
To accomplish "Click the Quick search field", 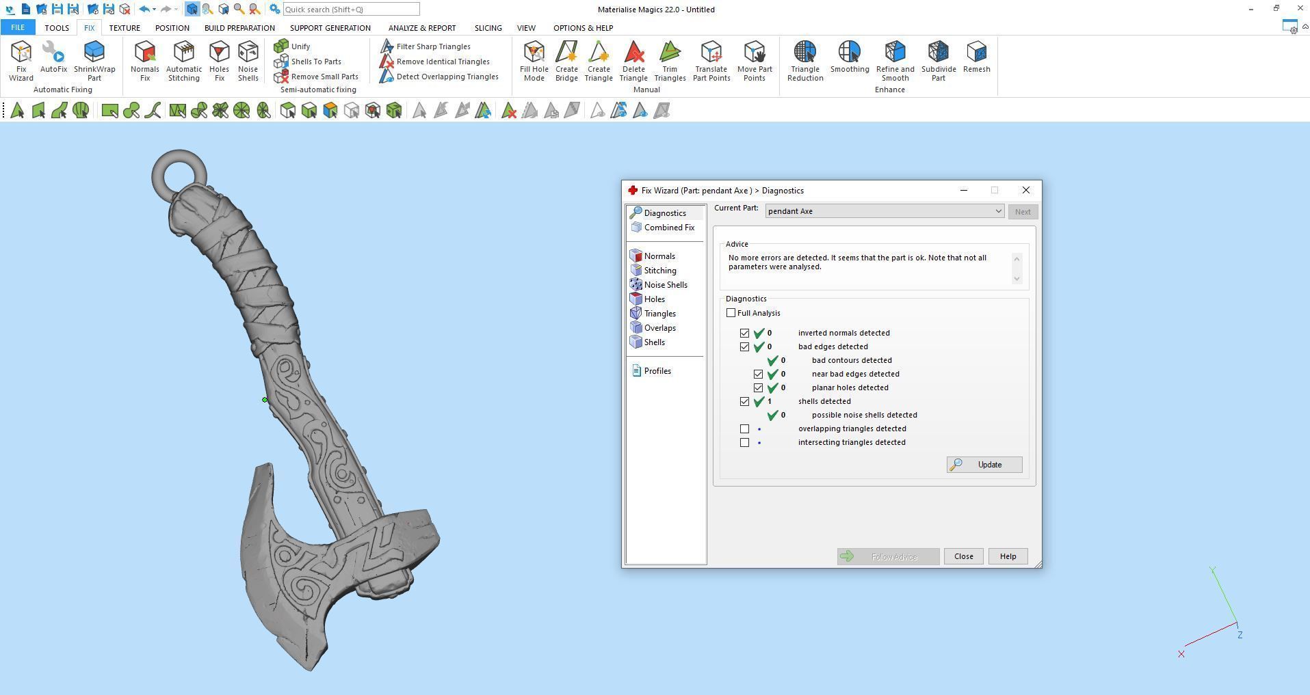I will [352, 10].
